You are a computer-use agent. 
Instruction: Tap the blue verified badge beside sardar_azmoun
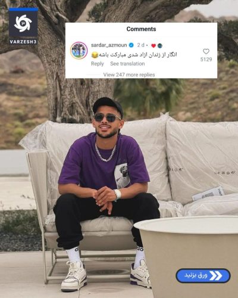tap(131, 45)
